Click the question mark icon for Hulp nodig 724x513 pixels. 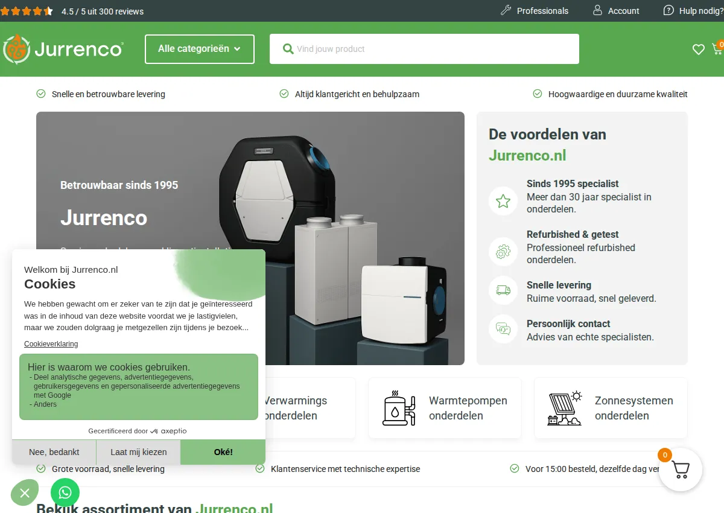point(668,10)
